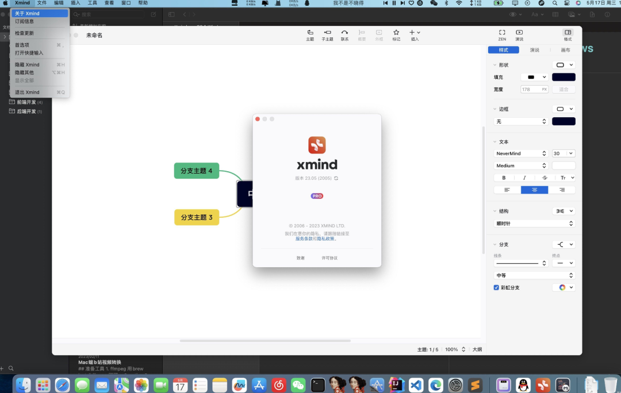
Task: Uncheck the 彩虹分支 rainbow branch checkbox
Action: pos(496,287)
